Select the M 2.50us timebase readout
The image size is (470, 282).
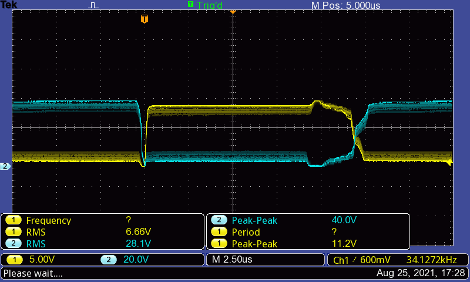(232, 260)
